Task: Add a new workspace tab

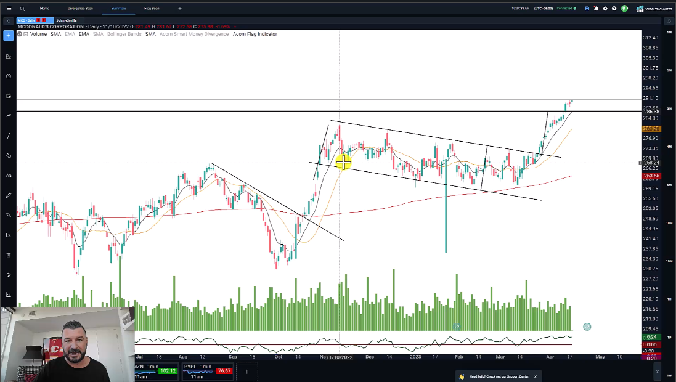Action: (x=180, y=9)
